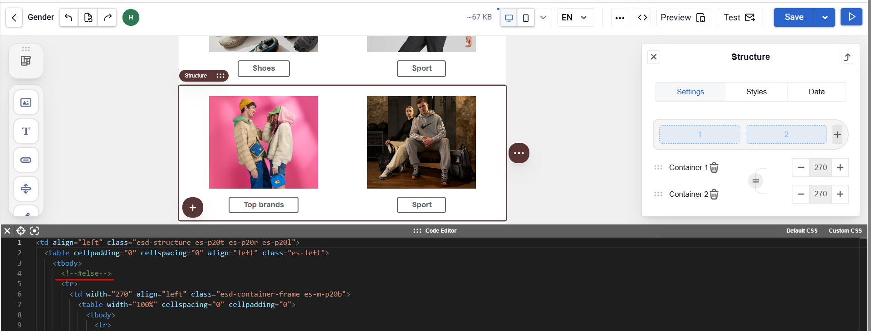Click the Top brands button
Screen dimensions: 871x331
click(x=264, y=205)
